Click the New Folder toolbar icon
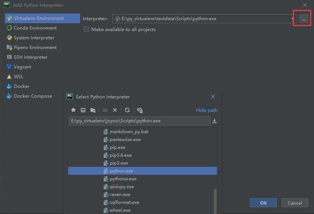 tap(105, 110)
